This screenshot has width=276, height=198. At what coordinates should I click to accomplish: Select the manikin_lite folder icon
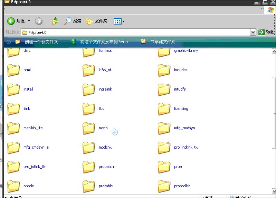13,129
